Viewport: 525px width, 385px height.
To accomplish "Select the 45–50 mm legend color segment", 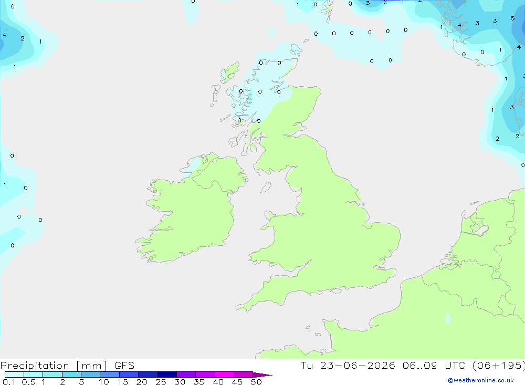I will 244,374.
